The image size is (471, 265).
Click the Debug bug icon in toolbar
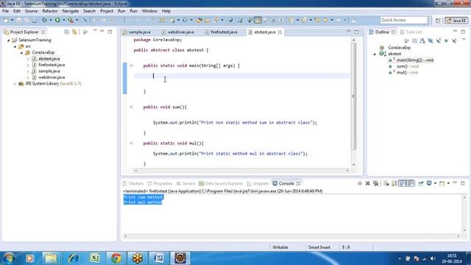click(44, 20)
